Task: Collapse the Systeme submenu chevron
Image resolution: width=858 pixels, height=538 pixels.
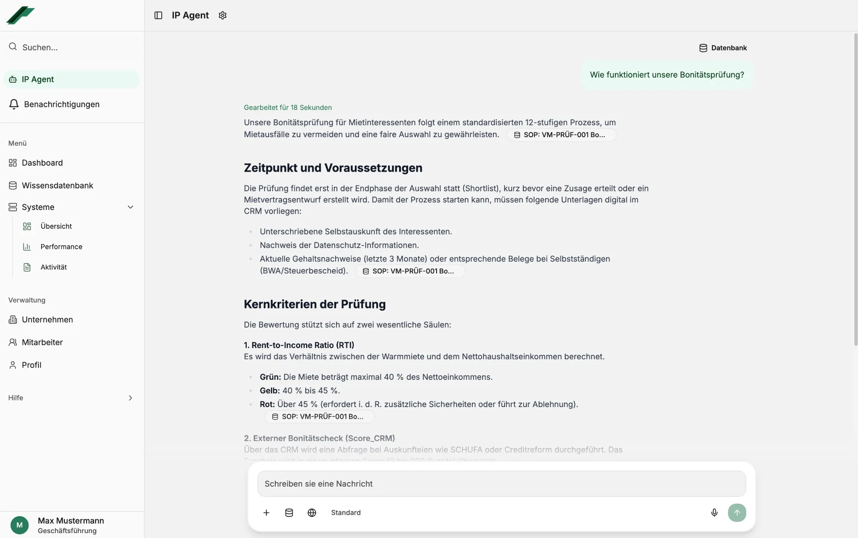Action: click(130, 207)
